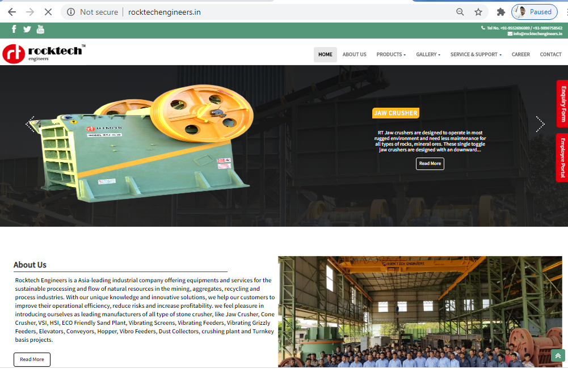568x369 pixels.
Task: Bookmark this page with star icon
Action: point(478,12)
